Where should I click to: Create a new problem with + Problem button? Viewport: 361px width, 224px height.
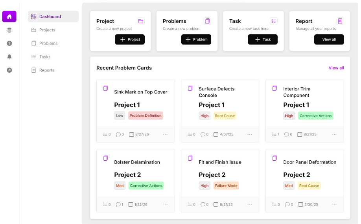coord(196,39)
